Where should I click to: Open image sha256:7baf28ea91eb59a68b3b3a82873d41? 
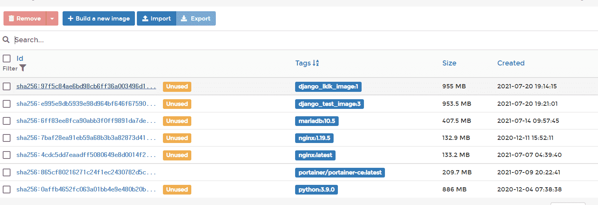(x=86, y=138)
